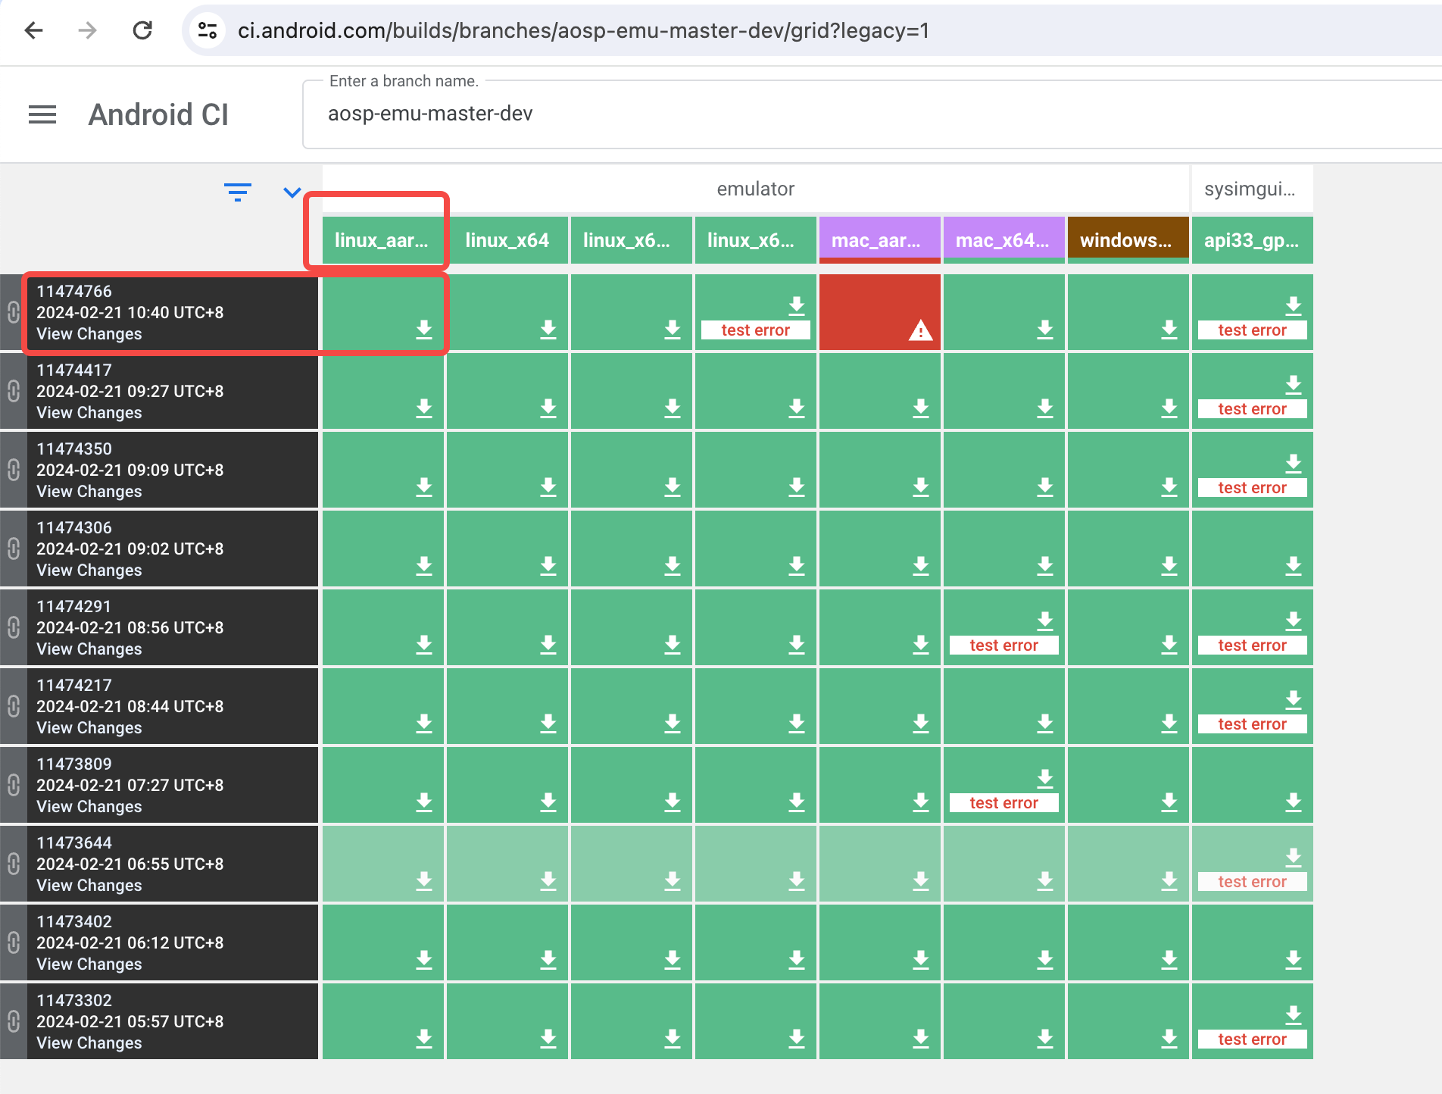Click the emulator group header
1442x1094 pixels.
pyautogui.click(x=756, y=189)
